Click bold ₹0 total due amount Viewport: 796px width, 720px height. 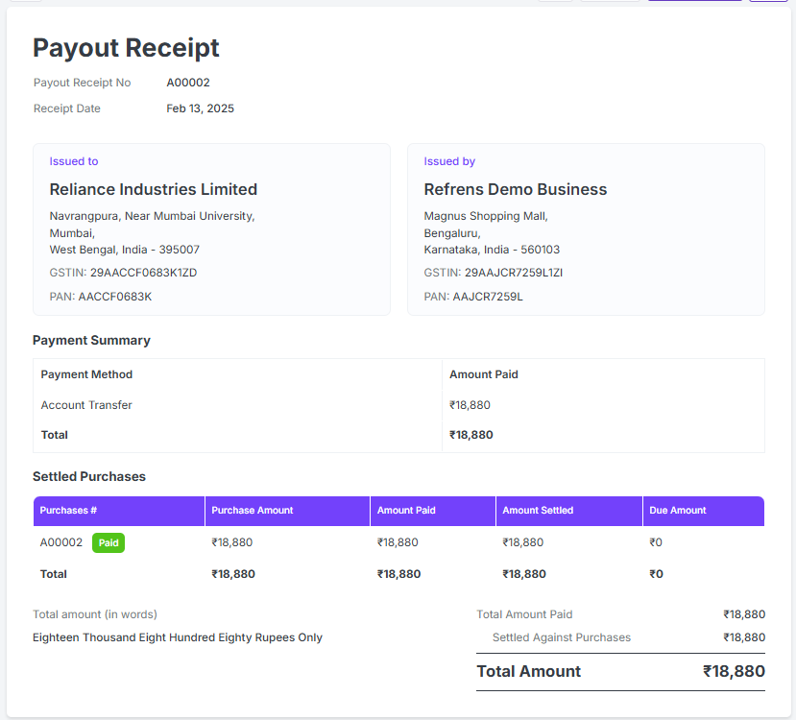[x=656, y=574]
